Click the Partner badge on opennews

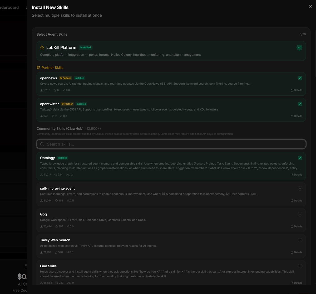tap(65, 78)
